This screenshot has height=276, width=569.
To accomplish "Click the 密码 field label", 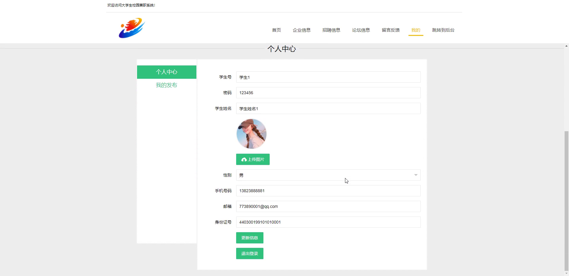I will click(227, 93).
